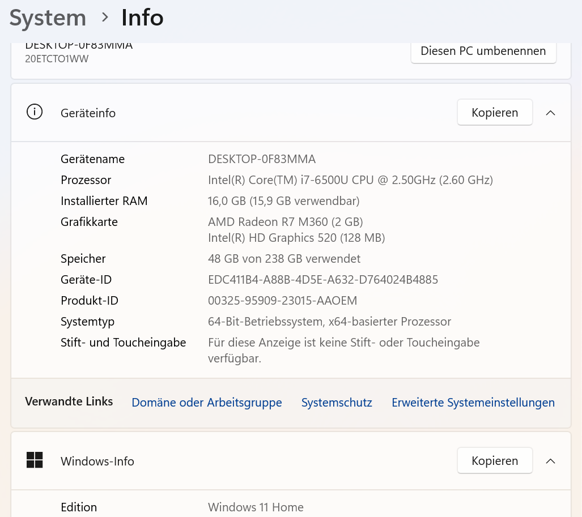Click the Installierter RAM label
Viewport: 582px width, 517px height.
click(x=104, y=201)
